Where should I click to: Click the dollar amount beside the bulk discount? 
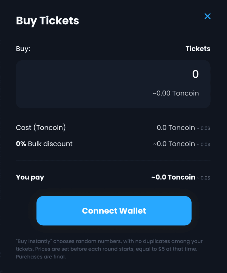click(204, 144)
